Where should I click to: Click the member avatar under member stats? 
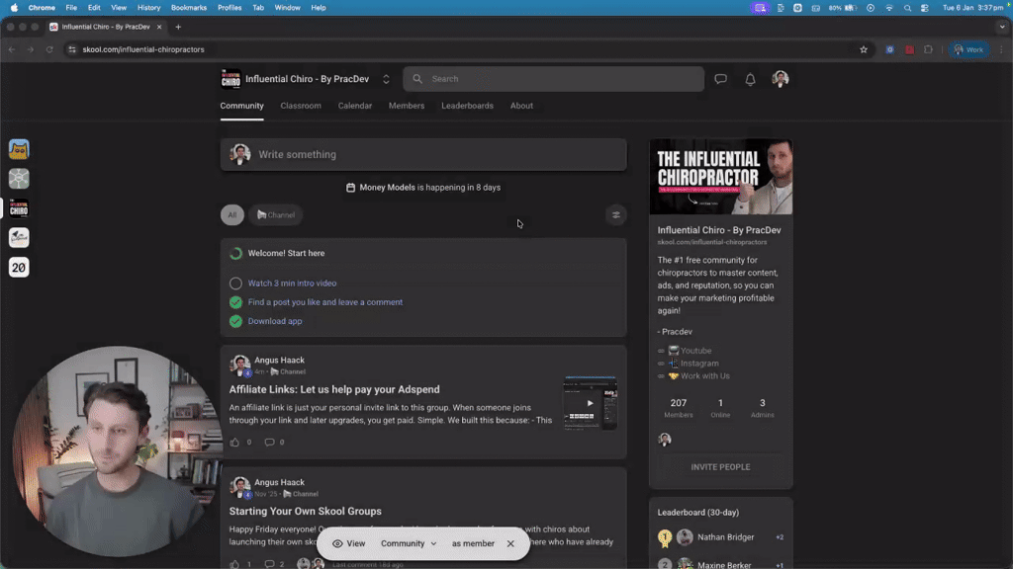pos(665,440)
